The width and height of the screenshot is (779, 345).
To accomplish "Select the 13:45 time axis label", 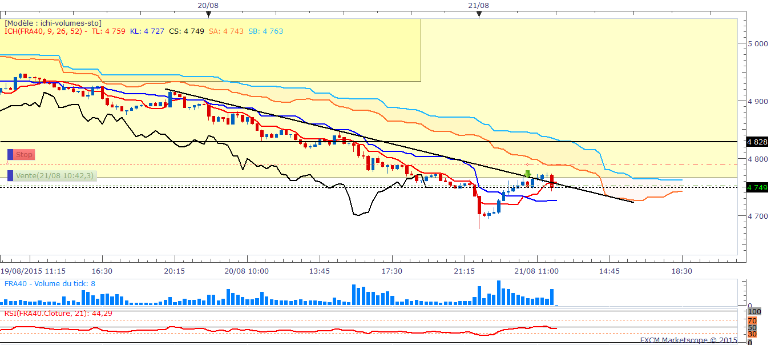I will 319,271.
